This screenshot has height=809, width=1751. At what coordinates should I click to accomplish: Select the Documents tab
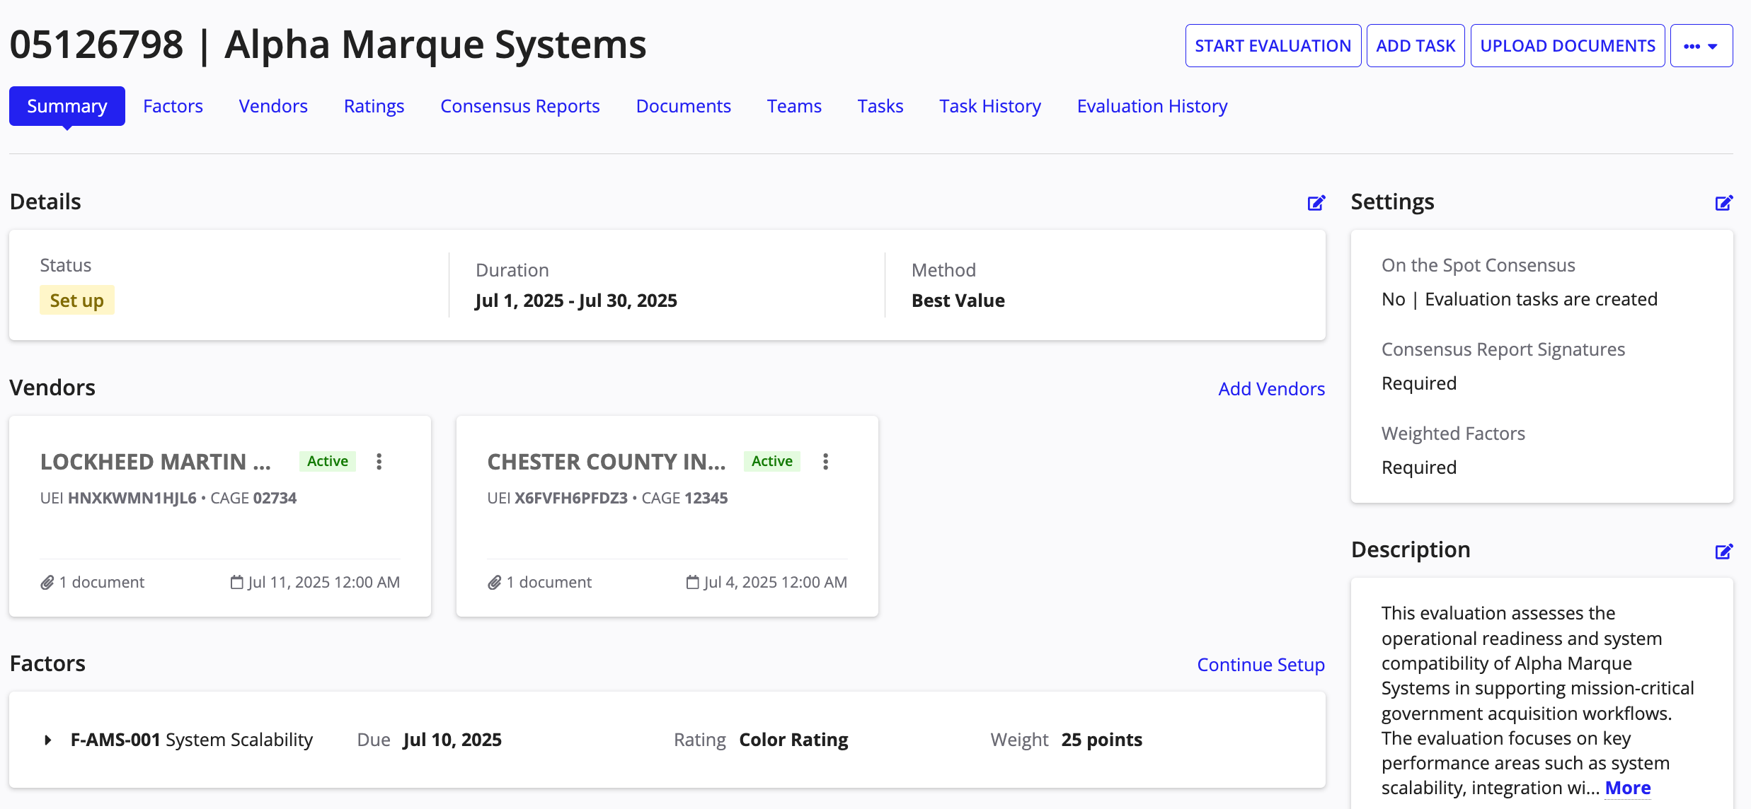pos(683,106)
